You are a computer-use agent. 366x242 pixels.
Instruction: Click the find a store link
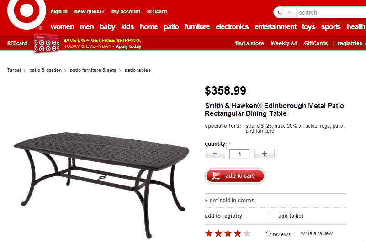pyautogui.click(x=249, y=43)
